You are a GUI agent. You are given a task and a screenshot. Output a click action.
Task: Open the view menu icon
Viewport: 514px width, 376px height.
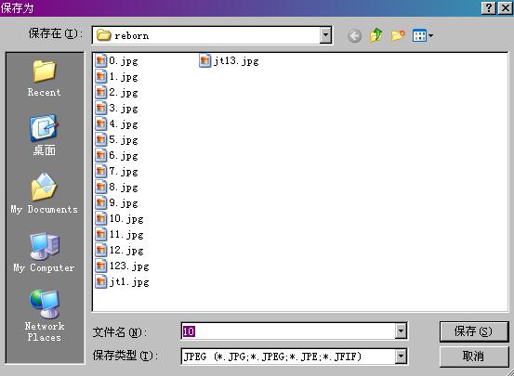[423, 35]
